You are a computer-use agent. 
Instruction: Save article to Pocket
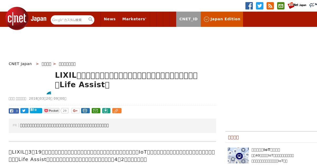52,111
